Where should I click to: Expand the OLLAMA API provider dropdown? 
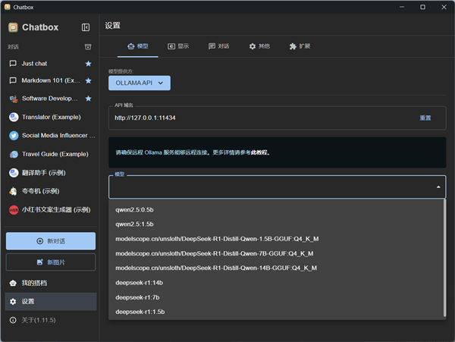140,83
